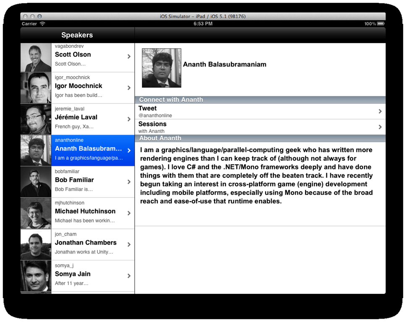Select Scott Olson's photo thumbnail
The image size is (406, 322).
pos(36,57)
